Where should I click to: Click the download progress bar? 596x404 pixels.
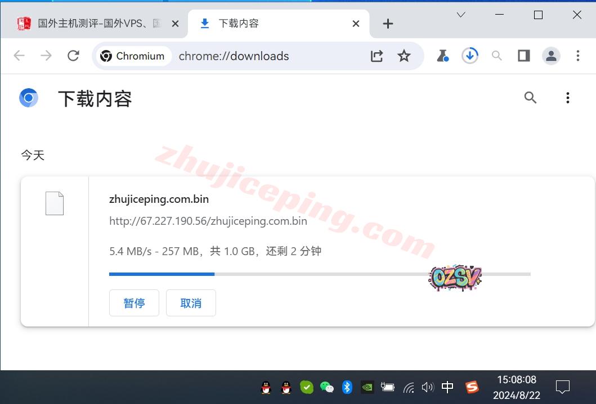pos(319,274)
